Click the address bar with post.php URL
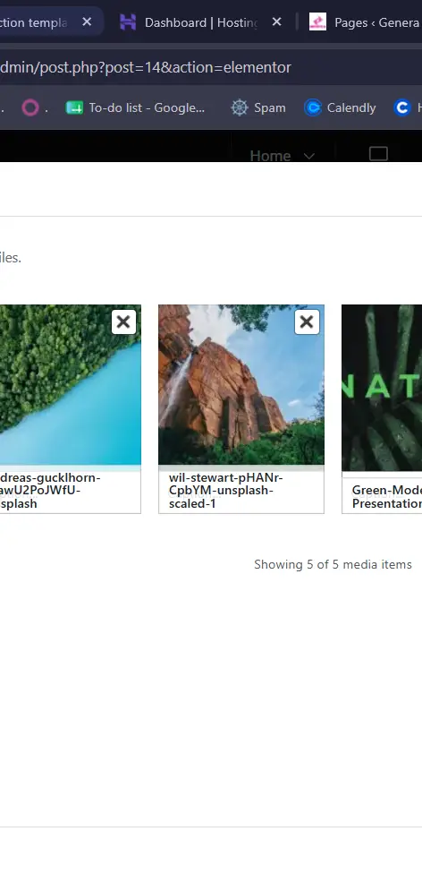 tap(211, 68)
